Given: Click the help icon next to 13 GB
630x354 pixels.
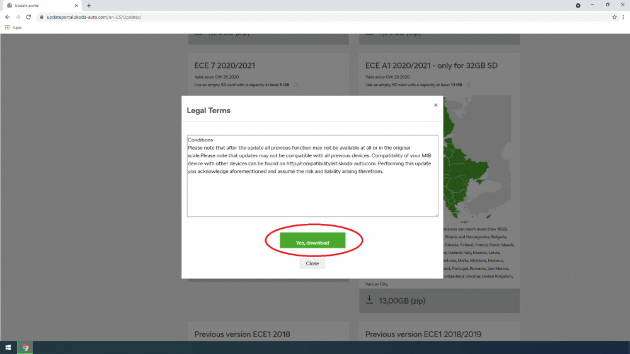Looking at the screenshot, I should [x=469, y=85].
